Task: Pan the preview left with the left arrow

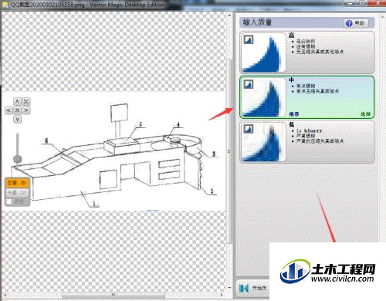Action: (x=8, y=110)
